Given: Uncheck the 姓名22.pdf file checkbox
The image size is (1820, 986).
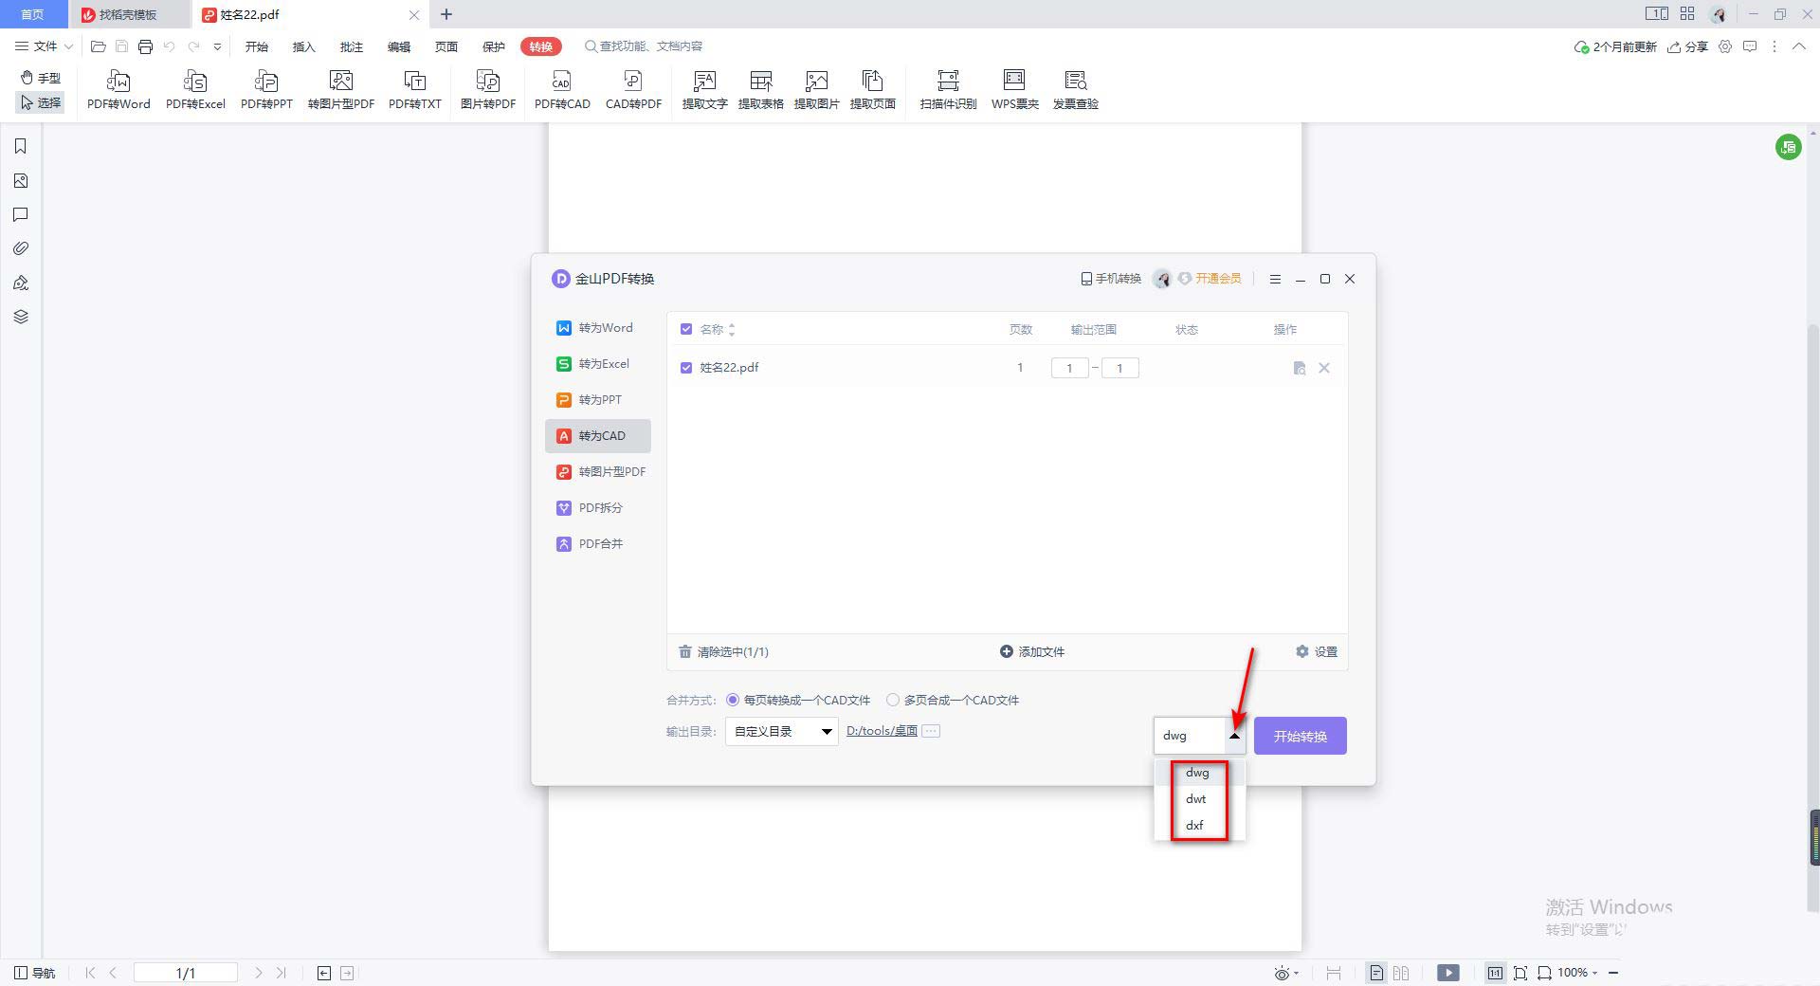Looking at the screenshot, I should 686,368.
